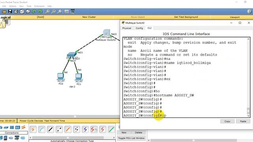Open the Extensions menu
The width and height of the screenshot is (253, 142).
(39, 6)
